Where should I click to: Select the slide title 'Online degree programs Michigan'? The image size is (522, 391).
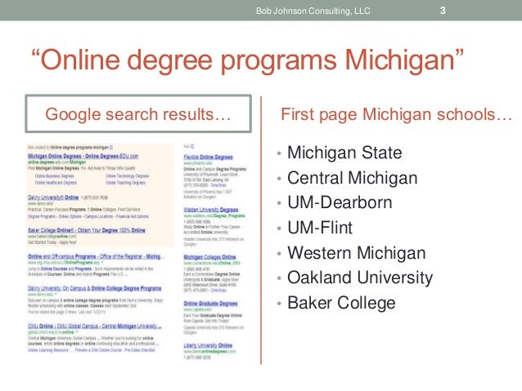(247, 60)
